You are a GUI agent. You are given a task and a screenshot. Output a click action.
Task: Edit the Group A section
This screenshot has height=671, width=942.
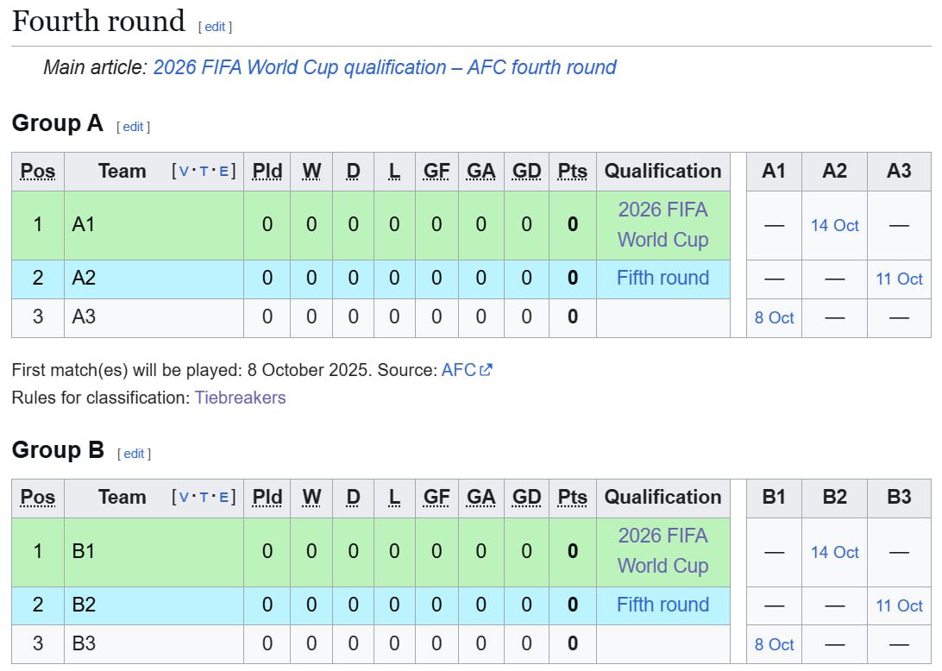pos(133,127)
